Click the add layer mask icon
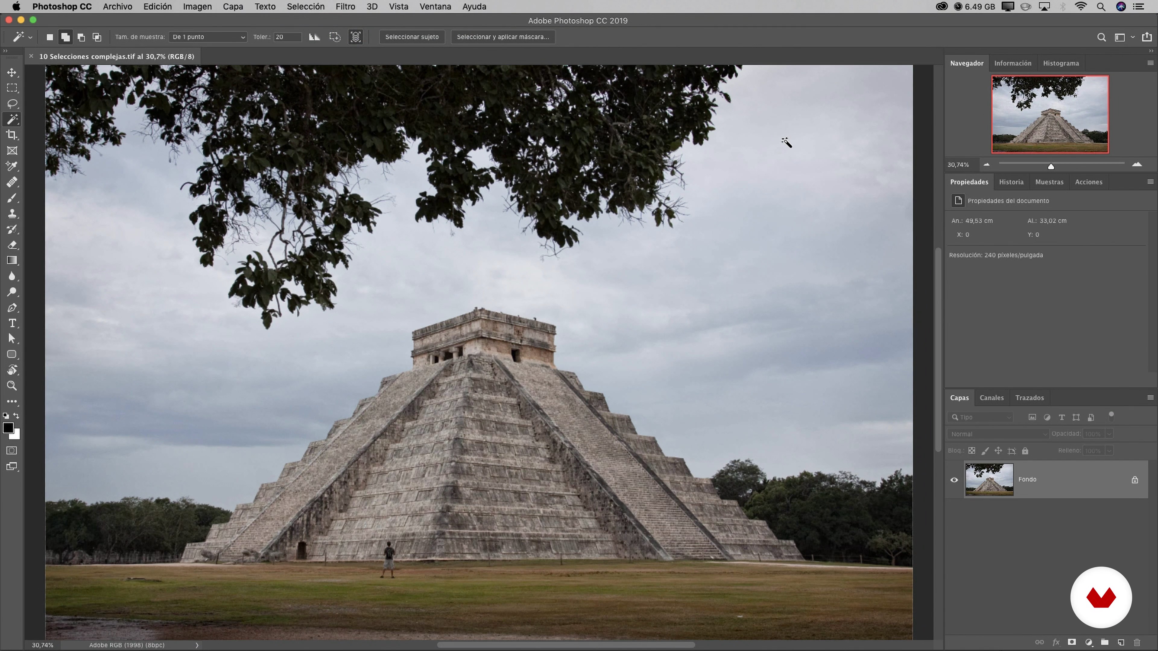 coord(1072,643)
